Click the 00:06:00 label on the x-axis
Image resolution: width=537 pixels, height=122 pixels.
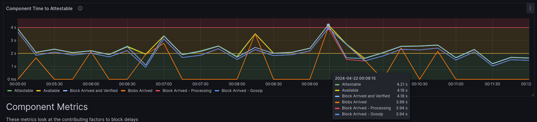click(91, 84)
